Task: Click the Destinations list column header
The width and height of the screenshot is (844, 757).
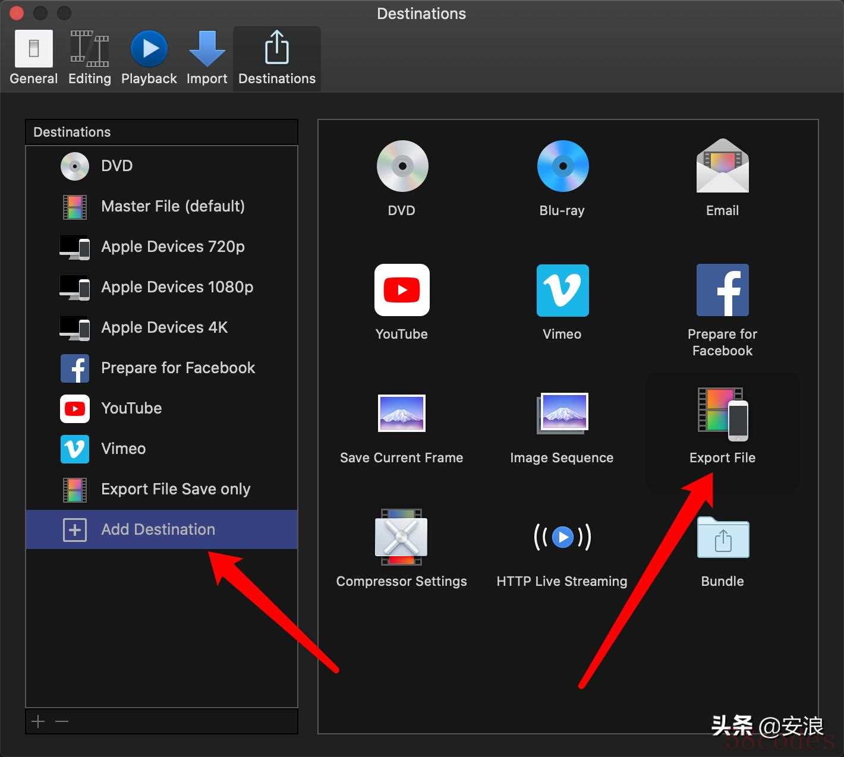Action: pyautogui.click(x=162, y=132)
